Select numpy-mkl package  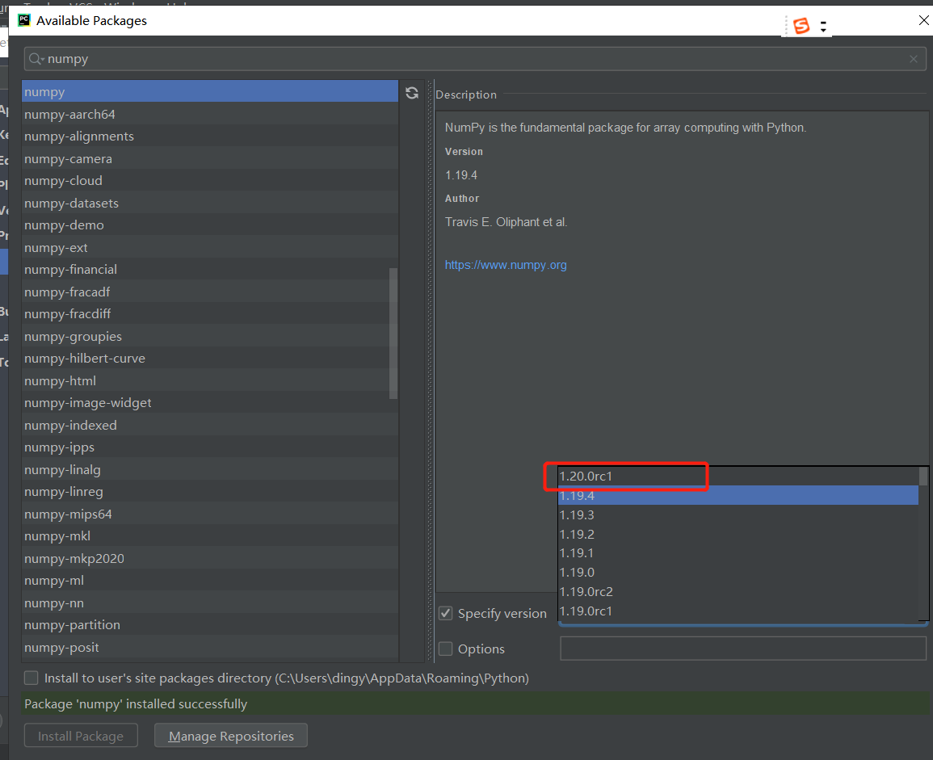(x=210, y=536)
